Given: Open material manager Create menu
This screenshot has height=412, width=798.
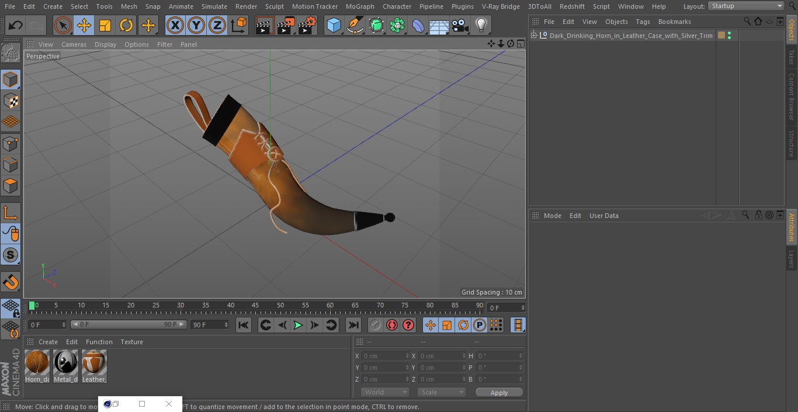Looking at the screenshot, I should click(x=48, y=342).
